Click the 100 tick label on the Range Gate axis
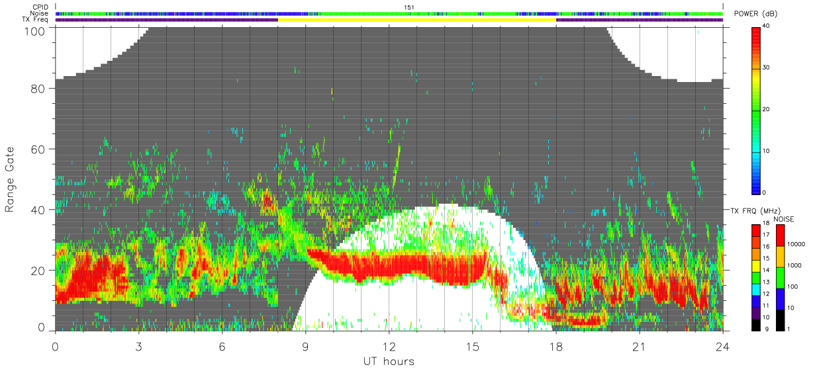This screenshot has width=813, height=375. click(34, 30)
